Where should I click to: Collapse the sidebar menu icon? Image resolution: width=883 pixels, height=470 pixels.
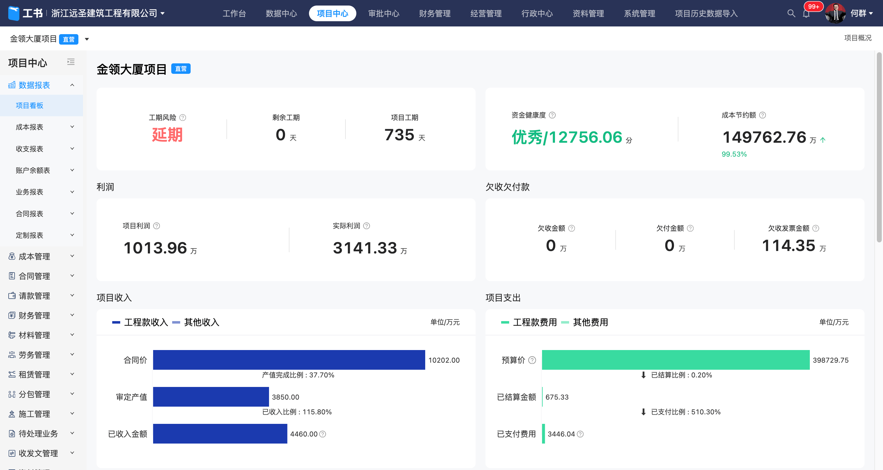point(71,62)
